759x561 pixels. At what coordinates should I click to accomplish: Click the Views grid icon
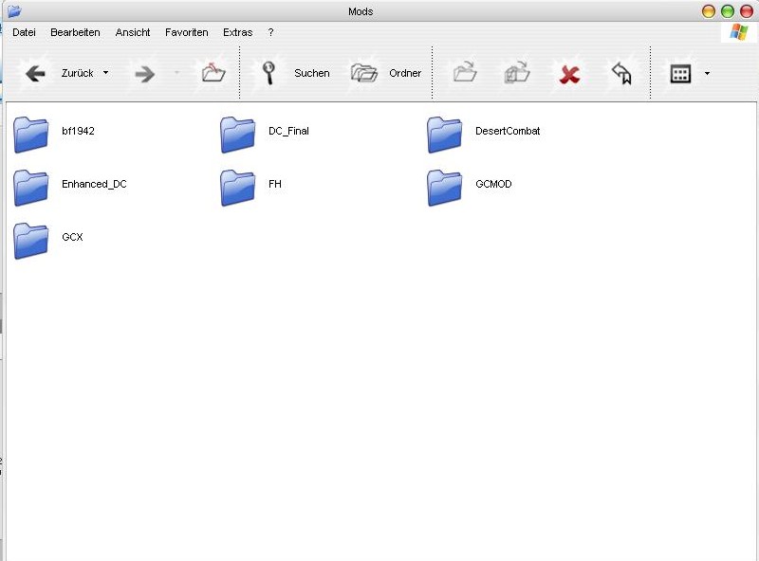pos(680,74)
